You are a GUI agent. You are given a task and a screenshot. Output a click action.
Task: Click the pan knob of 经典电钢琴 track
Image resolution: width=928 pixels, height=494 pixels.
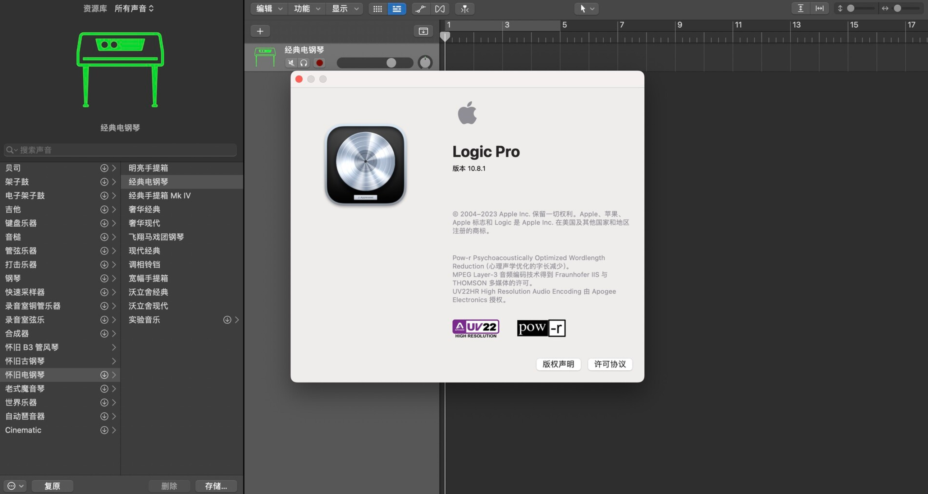[x=425, y=63]
